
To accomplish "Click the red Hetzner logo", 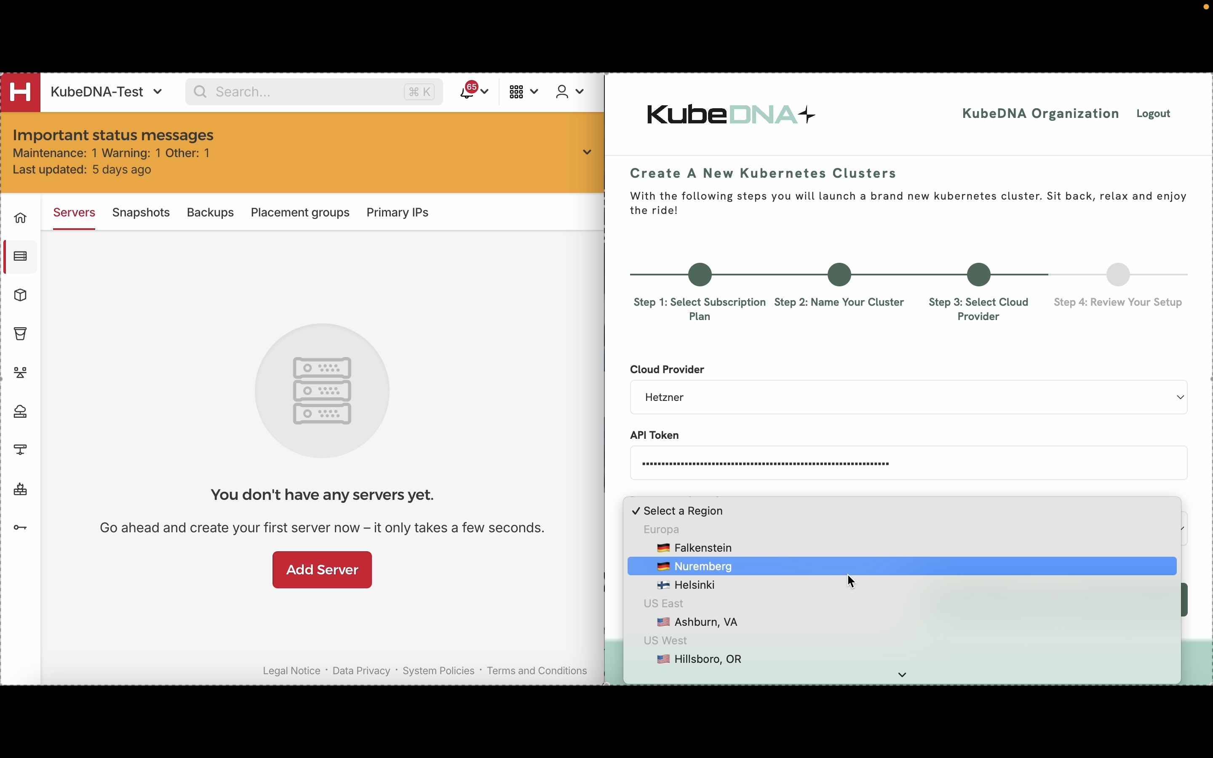I will 21,92.
